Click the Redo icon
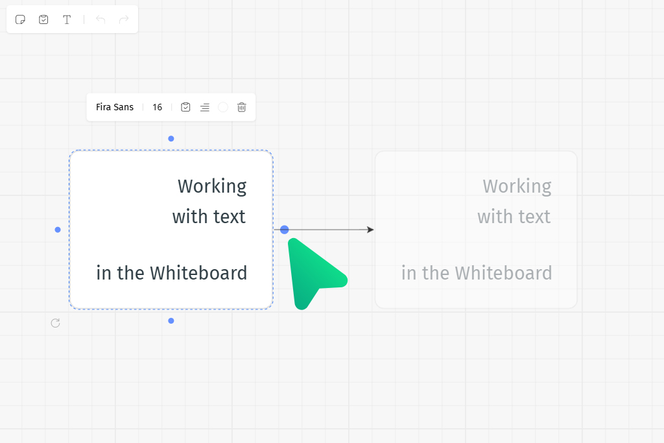 (x=123, y=19)
